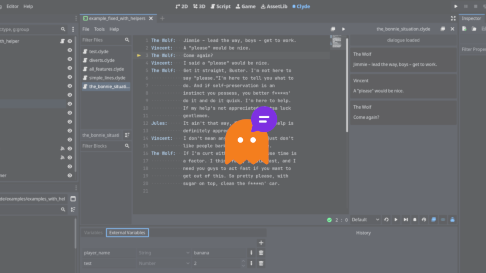Open the Number type dropdown

[164, 263]
